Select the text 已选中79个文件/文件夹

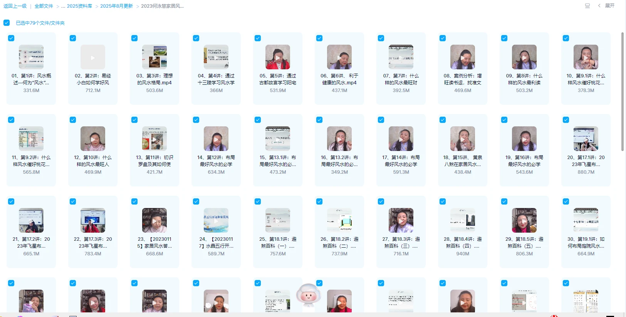pyautogui.click(x=40, y=23)
